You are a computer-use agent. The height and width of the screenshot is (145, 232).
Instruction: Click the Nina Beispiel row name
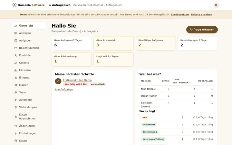(149, 89)
